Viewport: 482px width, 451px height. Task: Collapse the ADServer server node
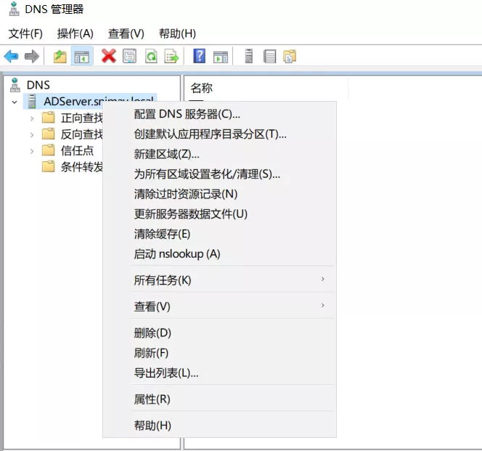[14, 102]
